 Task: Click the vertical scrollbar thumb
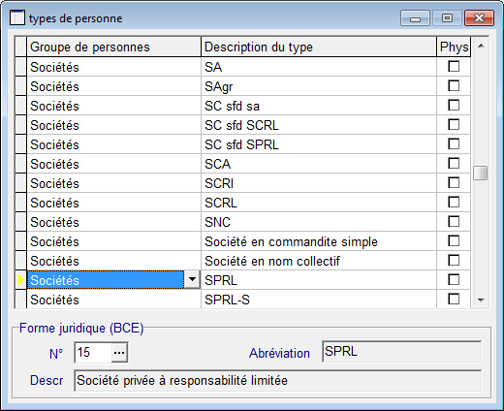[481, 173]
